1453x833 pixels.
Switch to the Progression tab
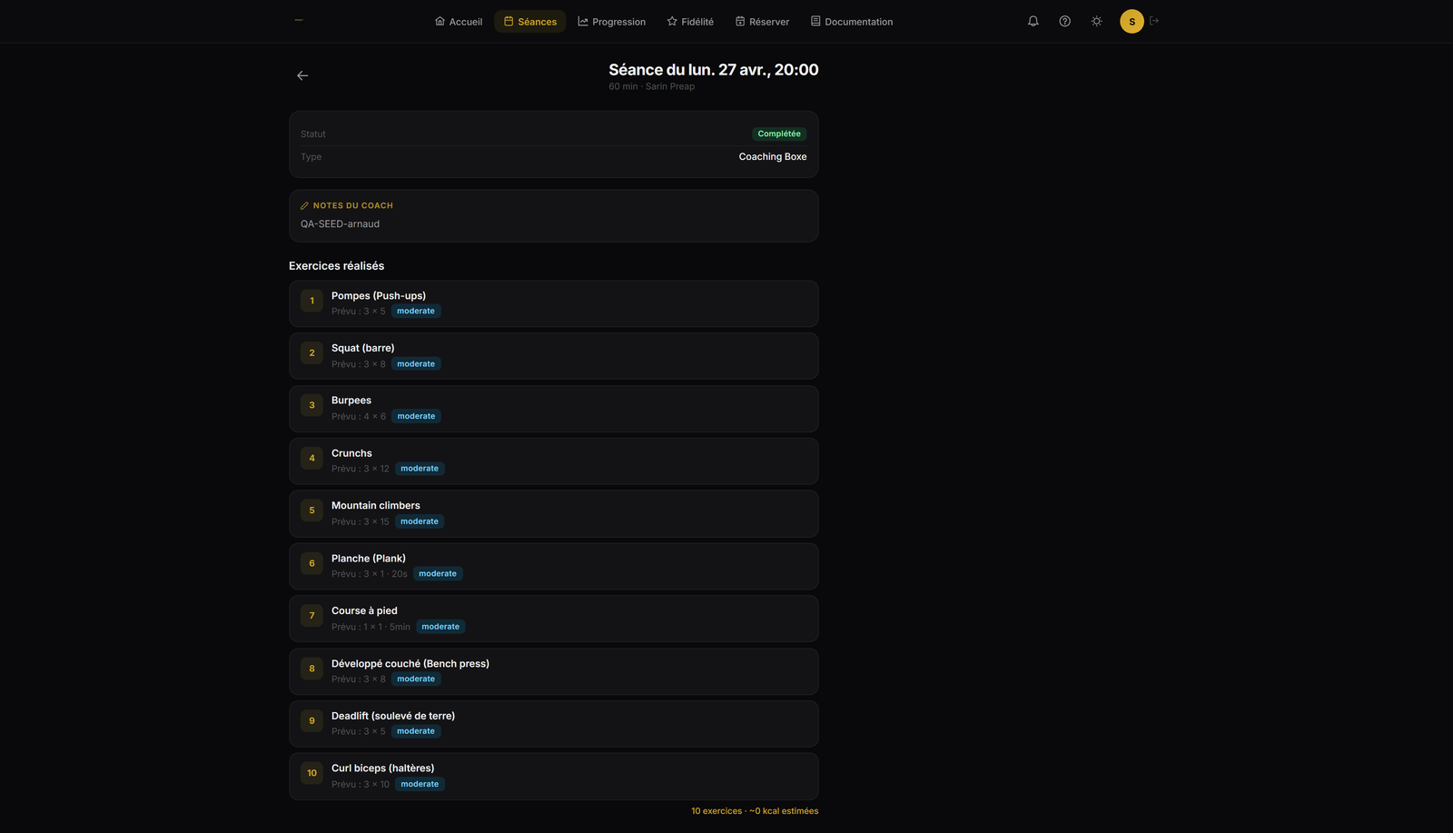612,22
